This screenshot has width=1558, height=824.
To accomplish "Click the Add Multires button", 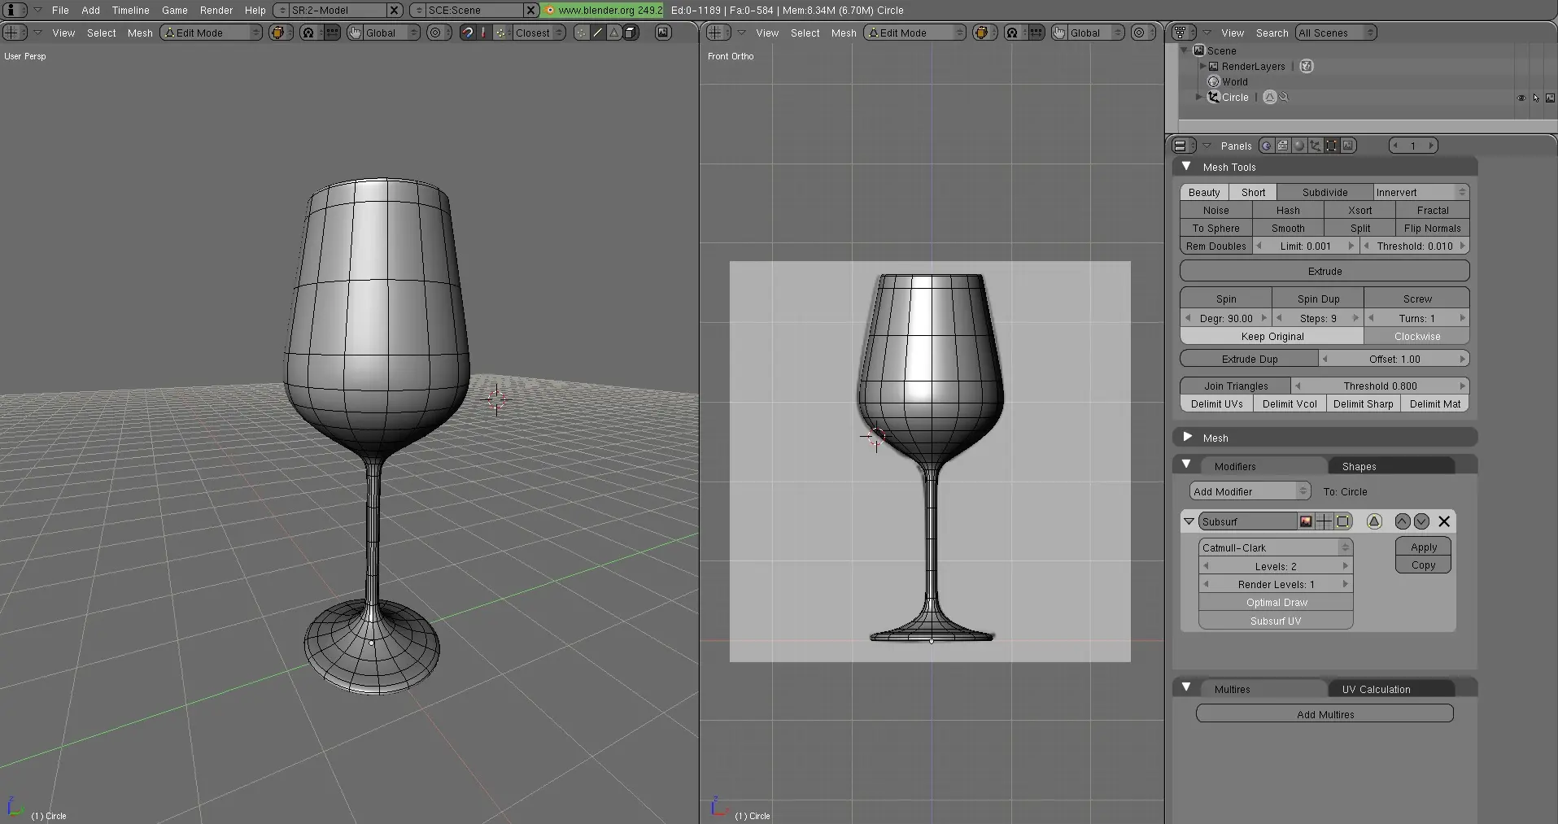I will tap(1325, 714).
